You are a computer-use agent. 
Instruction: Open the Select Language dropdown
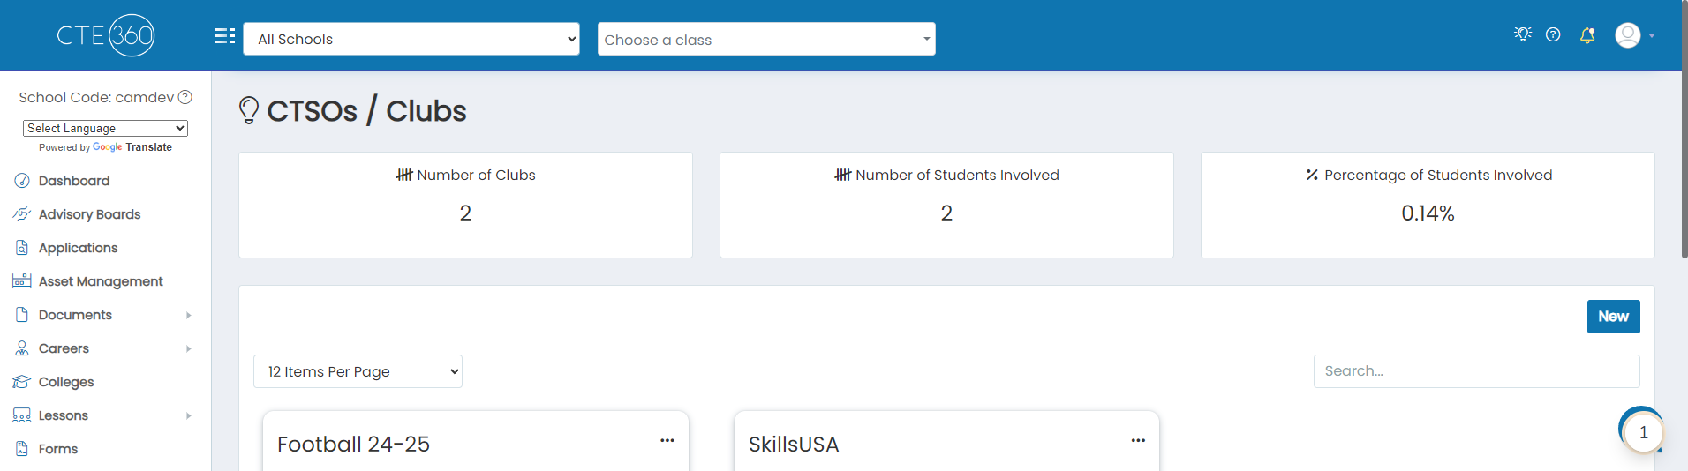pyautogui.click(x=105, y=128)
